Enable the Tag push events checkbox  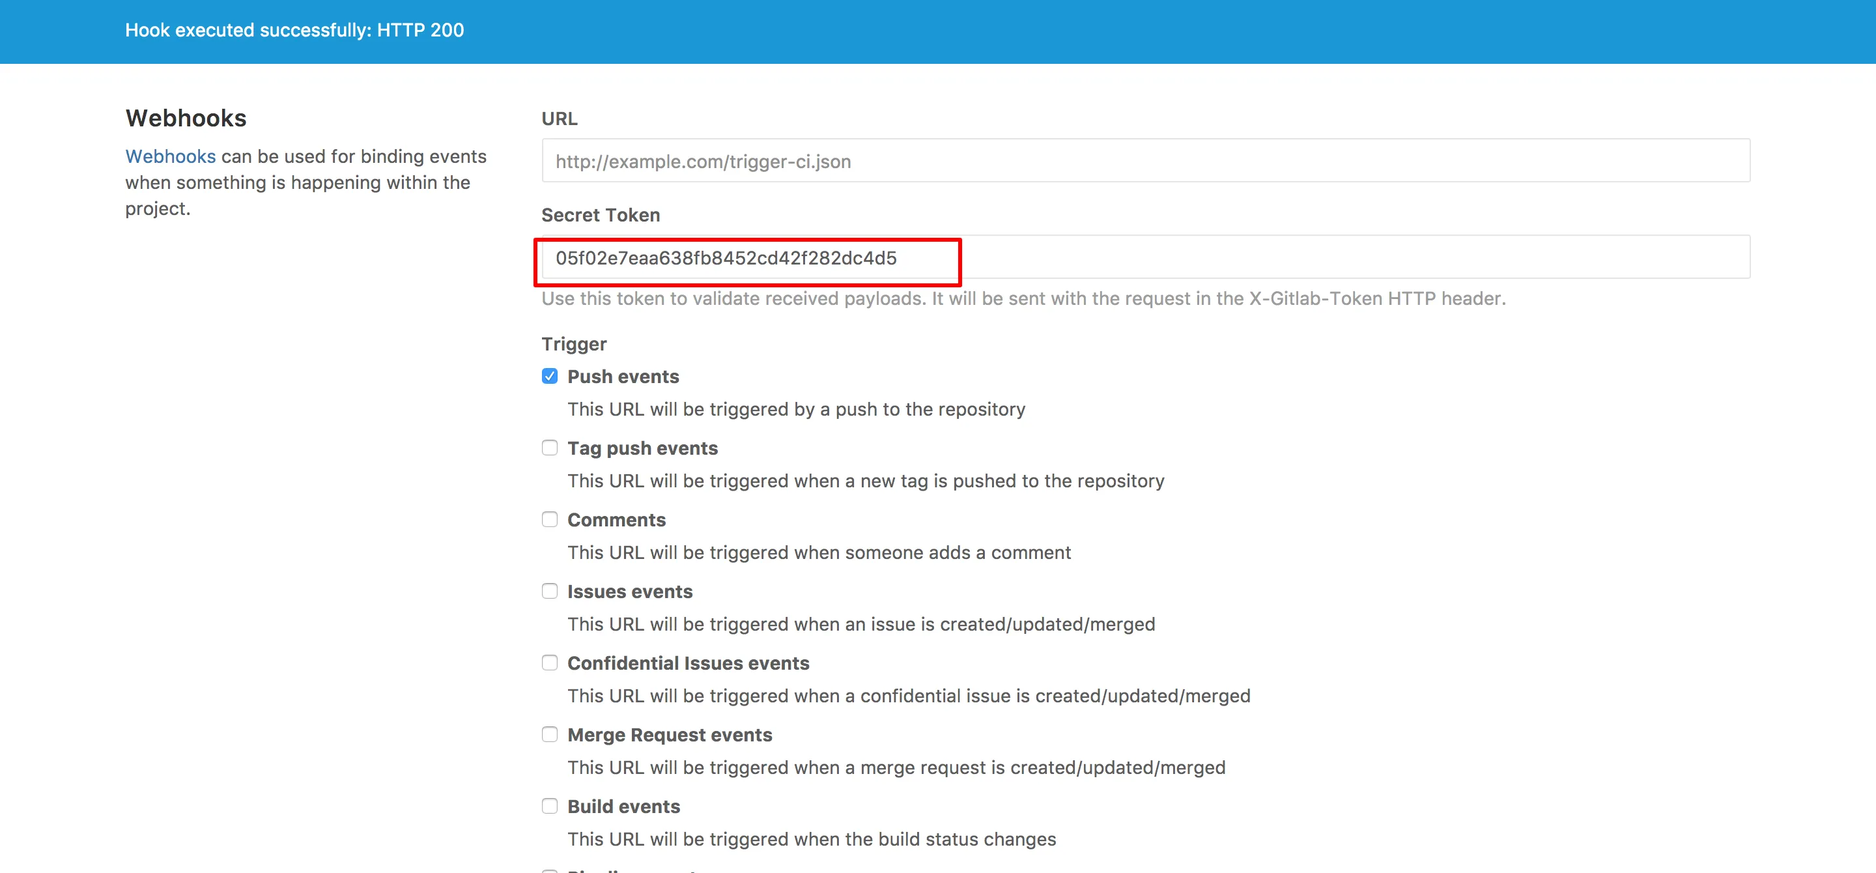[x=550, y=448]
